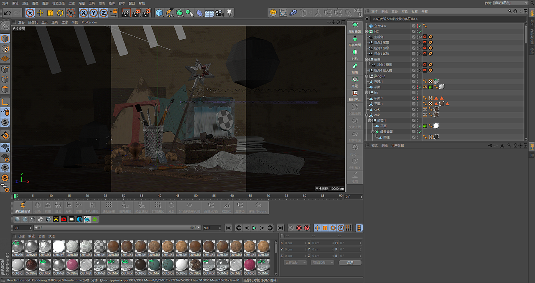
Task: Collapse the 细分曲面 object in tree
Action: click(x=372, y=131)
